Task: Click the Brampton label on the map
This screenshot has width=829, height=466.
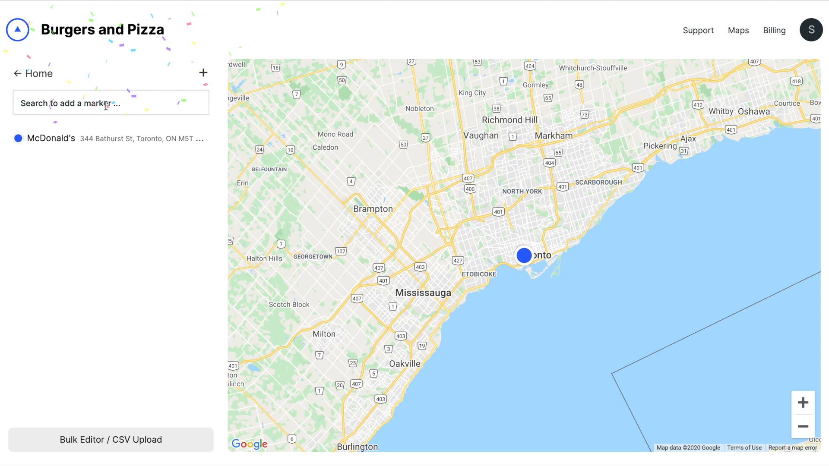Action: coord(373,209)
